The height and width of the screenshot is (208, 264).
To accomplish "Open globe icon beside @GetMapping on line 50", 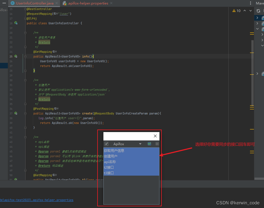I will [55, 175].
